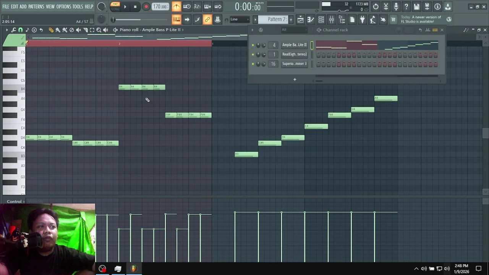Toggle typing keyboard to piano icon
The image size is (489, 275).
point(176,19)
